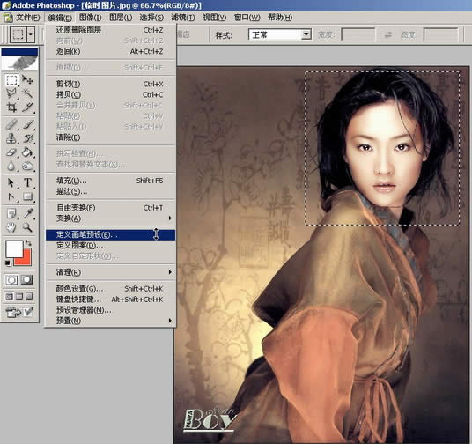472x444 pixels.
Task: Open the 图层(L) menu
Action: (x=121, y=18)
